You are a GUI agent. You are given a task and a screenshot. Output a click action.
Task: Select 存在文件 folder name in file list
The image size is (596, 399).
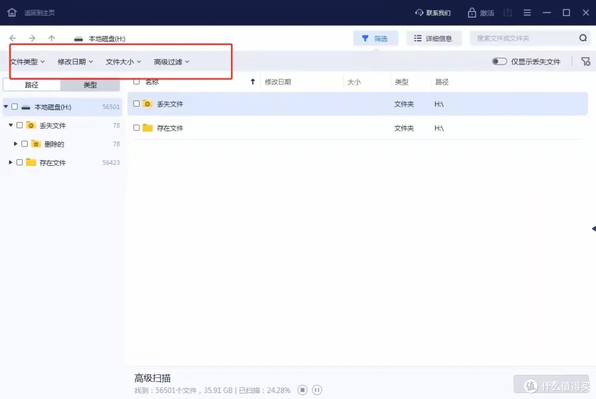170,128
